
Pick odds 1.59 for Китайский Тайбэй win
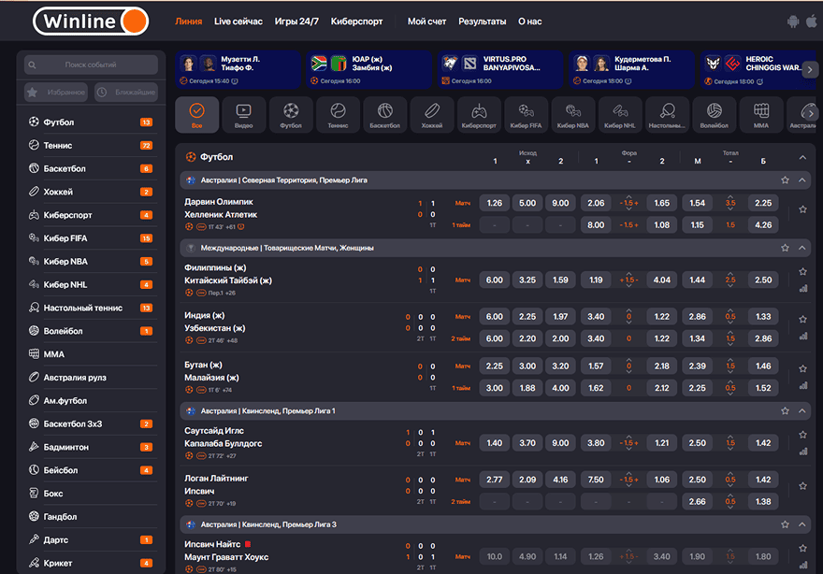click(560, 280)
